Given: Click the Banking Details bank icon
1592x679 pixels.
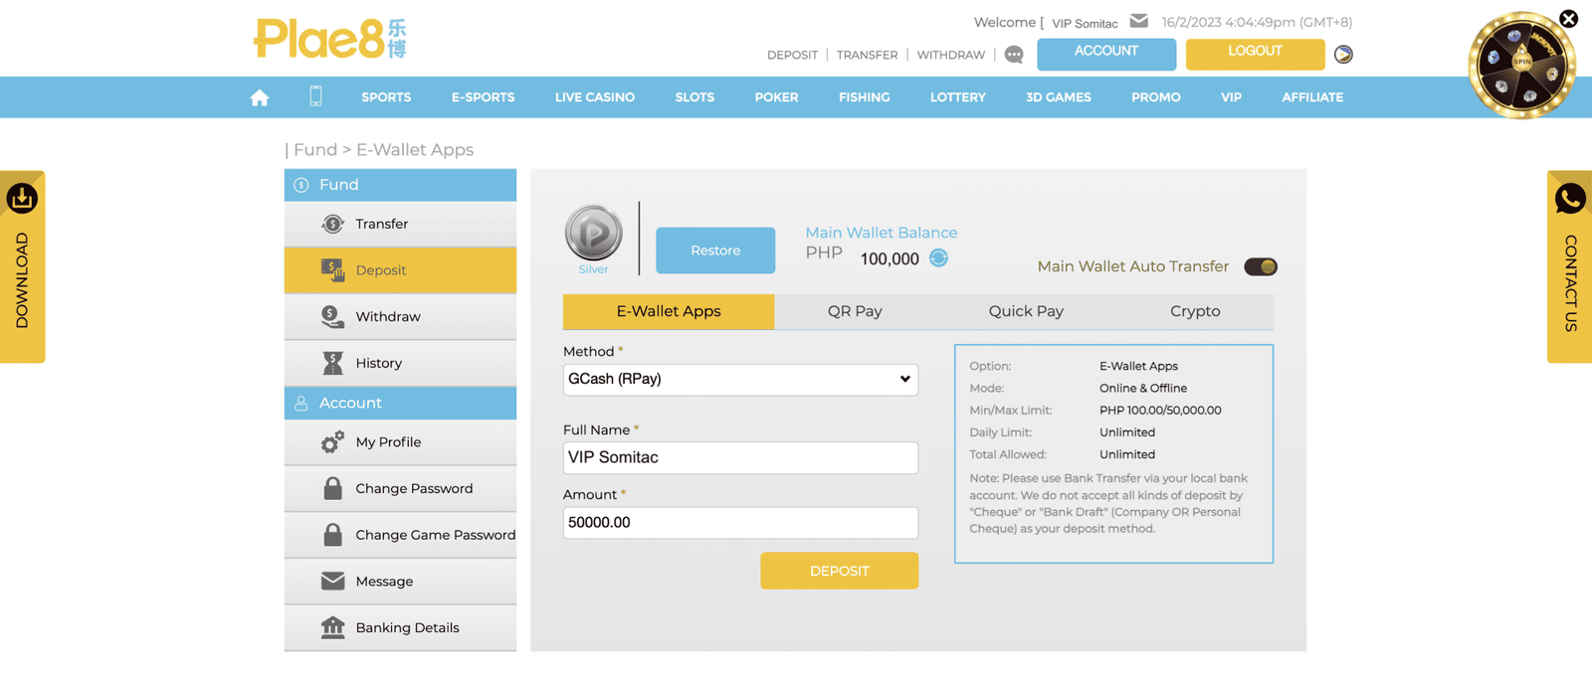Looking at the screenshot, I should coord(332,627).
